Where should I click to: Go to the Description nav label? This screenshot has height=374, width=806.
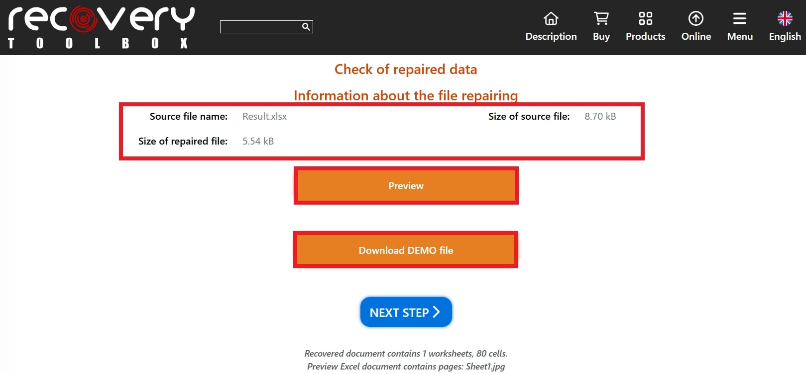[551, 36]
